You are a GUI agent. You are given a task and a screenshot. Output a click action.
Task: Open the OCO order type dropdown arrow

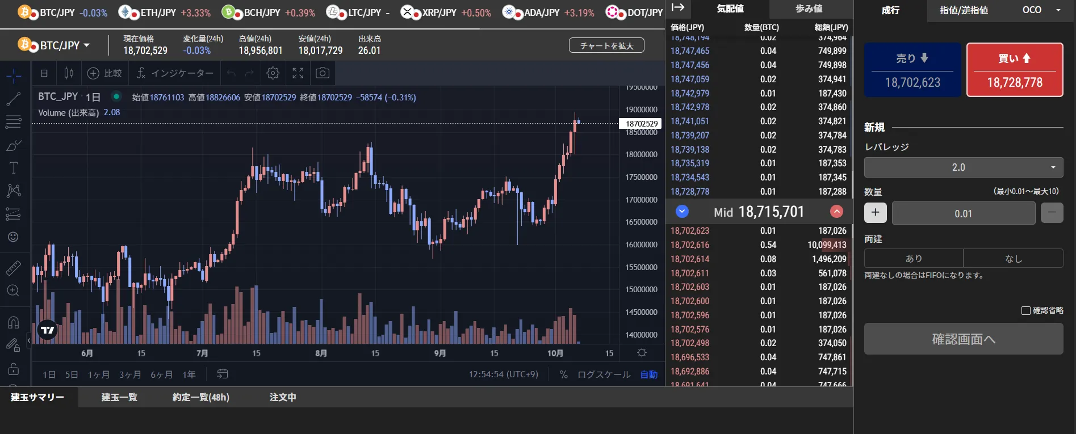point(1058,10)
